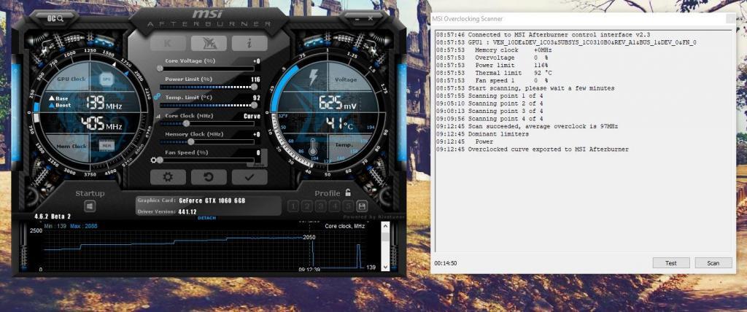Click the Power Limit slider handle
747x312 pixels.
(252, 87)
